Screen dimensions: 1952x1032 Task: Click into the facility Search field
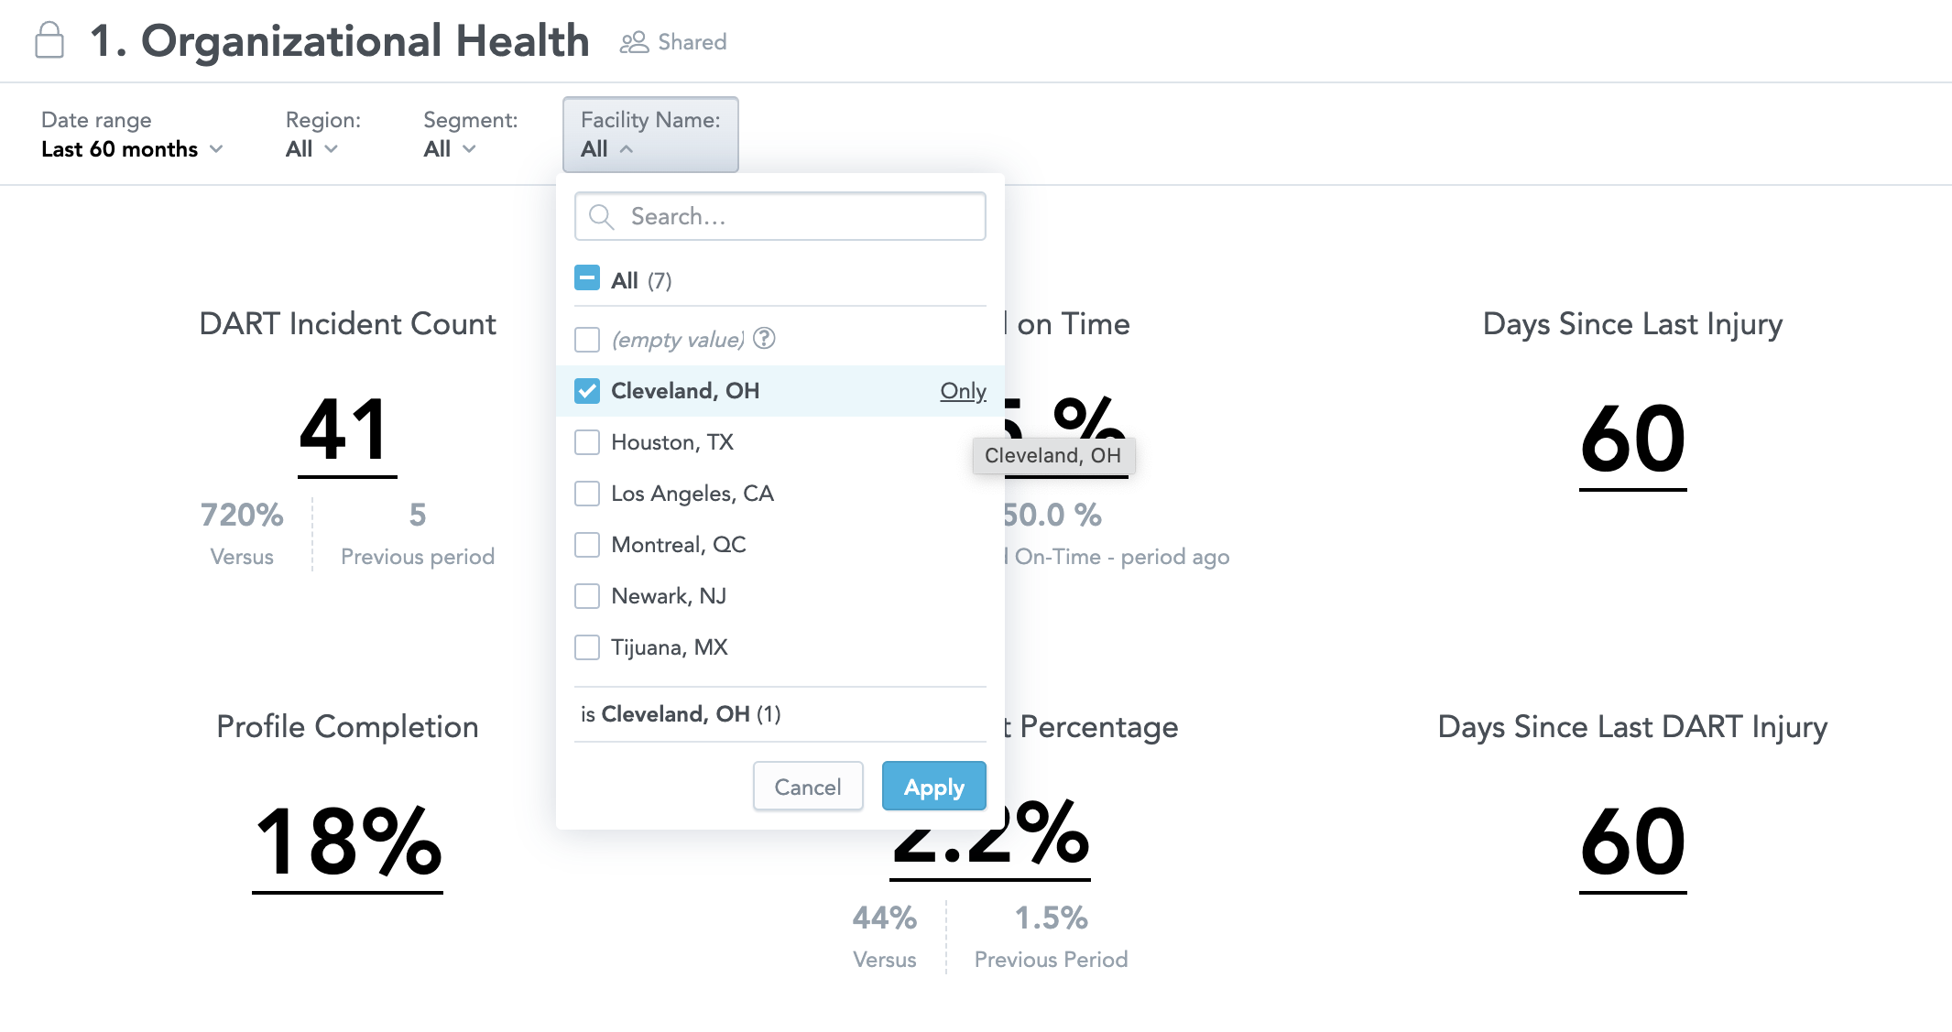780,216
